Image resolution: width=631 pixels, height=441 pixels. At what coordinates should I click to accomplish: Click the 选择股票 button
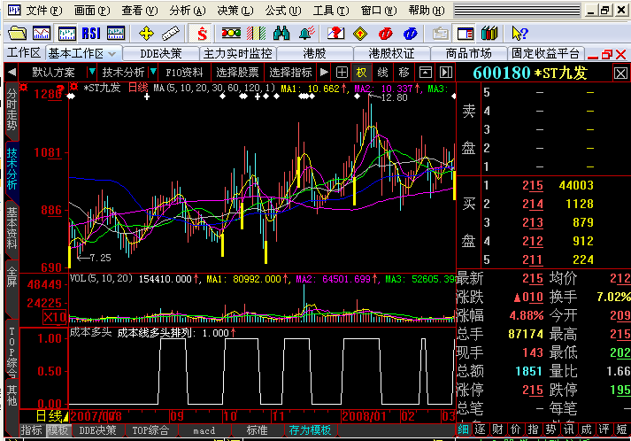(237, 73)
